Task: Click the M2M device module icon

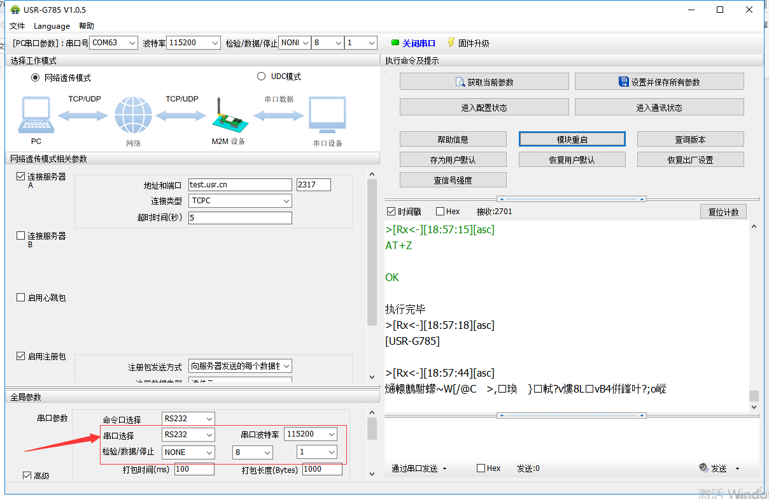Action: point(227,117)
